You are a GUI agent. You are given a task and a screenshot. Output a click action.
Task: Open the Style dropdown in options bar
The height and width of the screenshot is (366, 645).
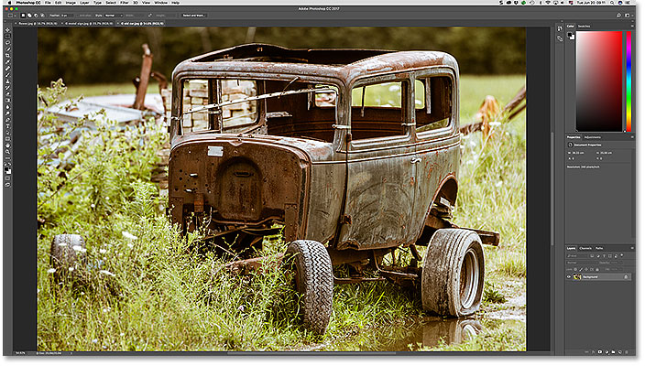coord(115,16)
